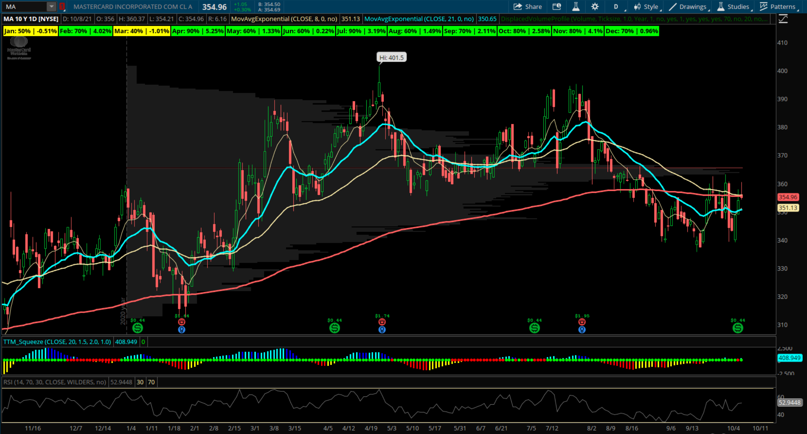Click the 400 level on price axis
This screenshot has width=807, height=434.
782,71
